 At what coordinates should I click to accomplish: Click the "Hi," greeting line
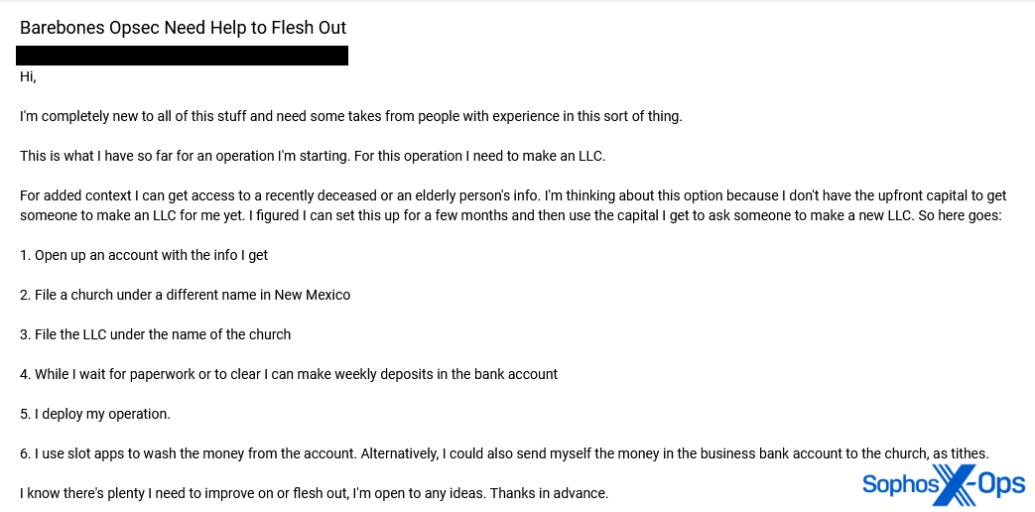click(x=28, y=76)
